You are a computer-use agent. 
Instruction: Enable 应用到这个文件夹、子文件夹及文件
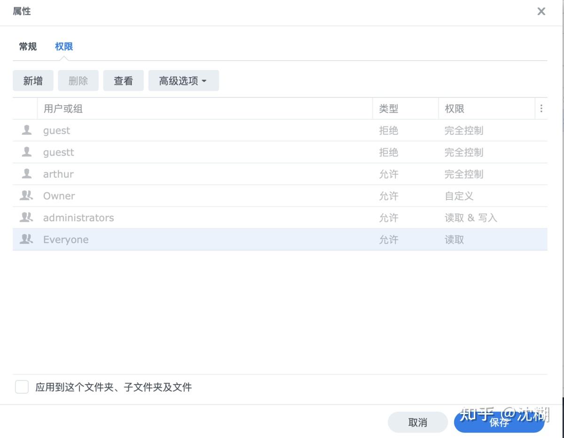click(x=22, y=386)
